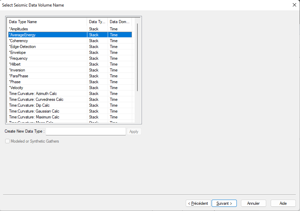
Task: Select the *Coherency row in list
Action: pos(19,41)
